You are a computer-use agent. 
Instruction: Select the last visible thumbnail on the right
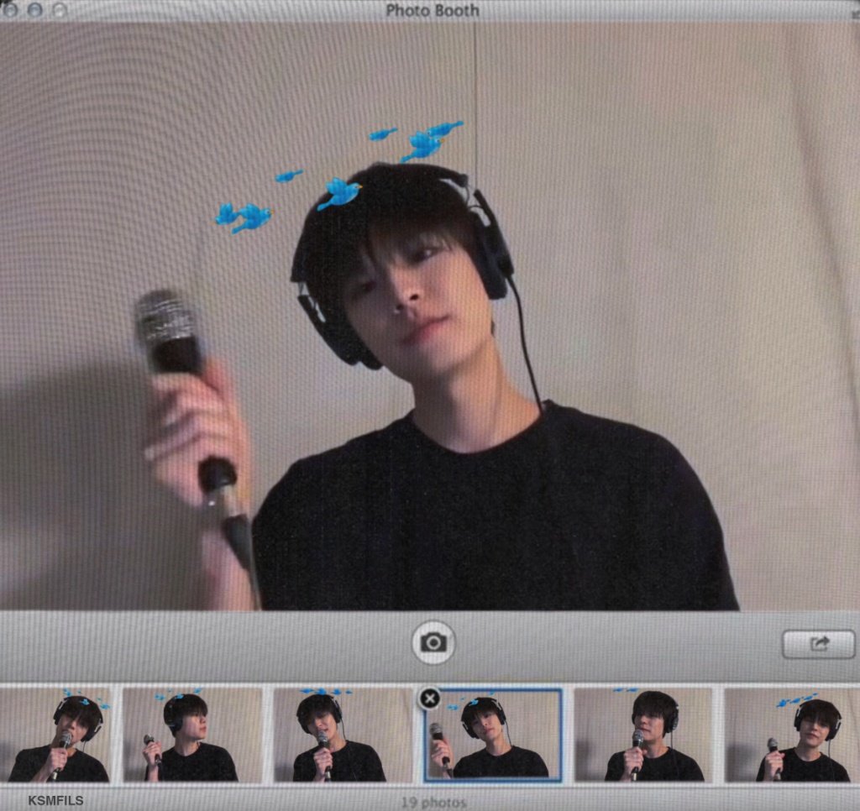[x=791, y=735]
